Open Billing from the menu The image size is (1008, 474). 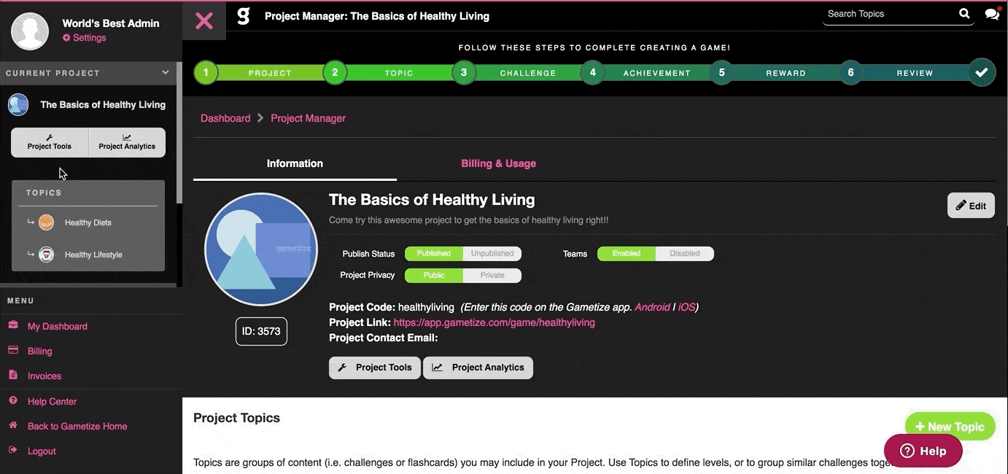(x=40, y=351)
